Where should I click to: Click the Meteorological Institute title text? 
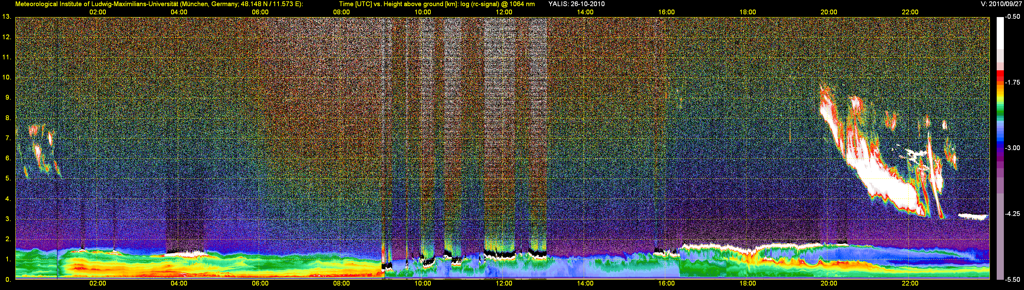[x=159, y=4]
